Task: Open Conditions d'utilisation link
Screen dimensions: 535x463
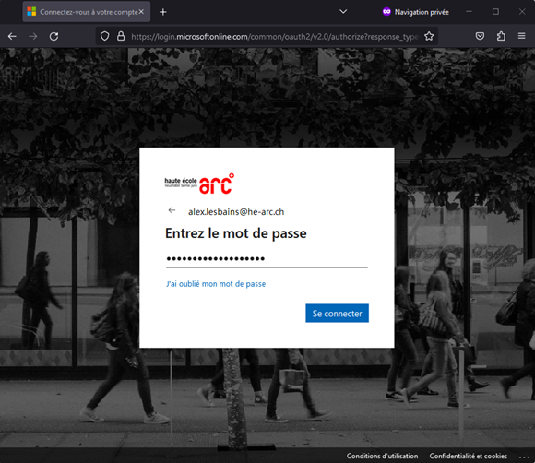Action: point(382,456)
